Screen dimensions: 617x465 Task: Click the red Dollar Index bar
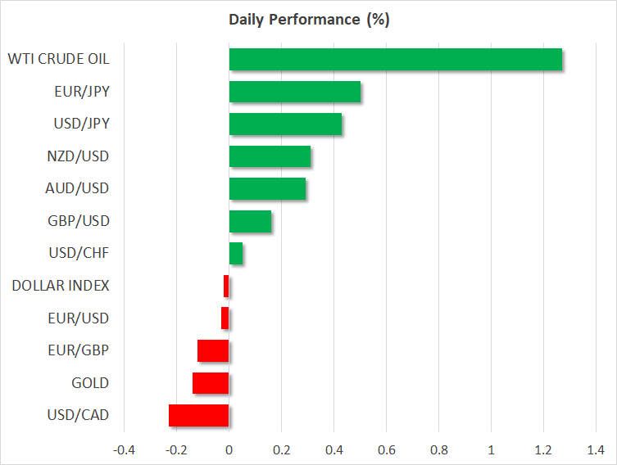[x=226, y=286]
